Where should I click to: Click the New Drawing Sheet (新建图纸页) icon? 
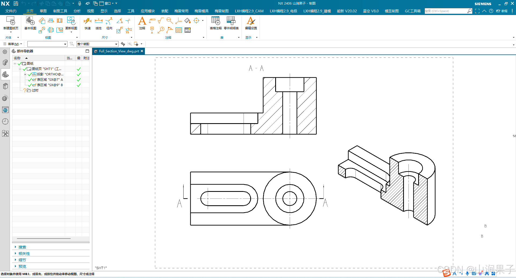[11, 21]
